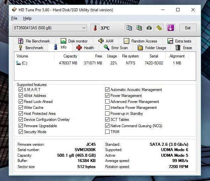Click the 37°C temperature reading

(x=105, y=28)
